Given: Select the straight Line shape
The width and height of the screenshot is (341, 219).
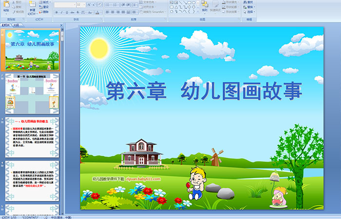Looking at the screenshot, I should 180,2.
